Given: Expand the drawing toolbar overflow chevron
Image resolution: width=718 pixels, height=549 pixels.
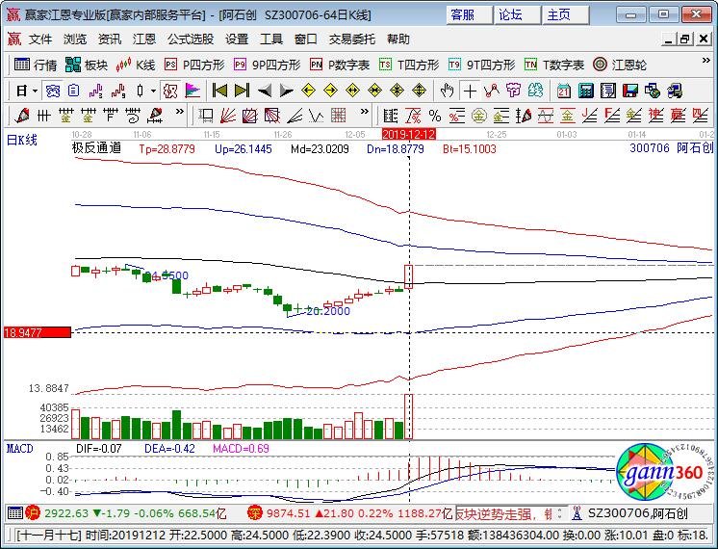Looking at the screenshot, I should tap(179, 112).
